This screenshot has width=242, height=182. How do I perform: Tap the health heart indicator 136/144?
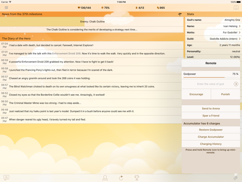[x=84, y=8]
